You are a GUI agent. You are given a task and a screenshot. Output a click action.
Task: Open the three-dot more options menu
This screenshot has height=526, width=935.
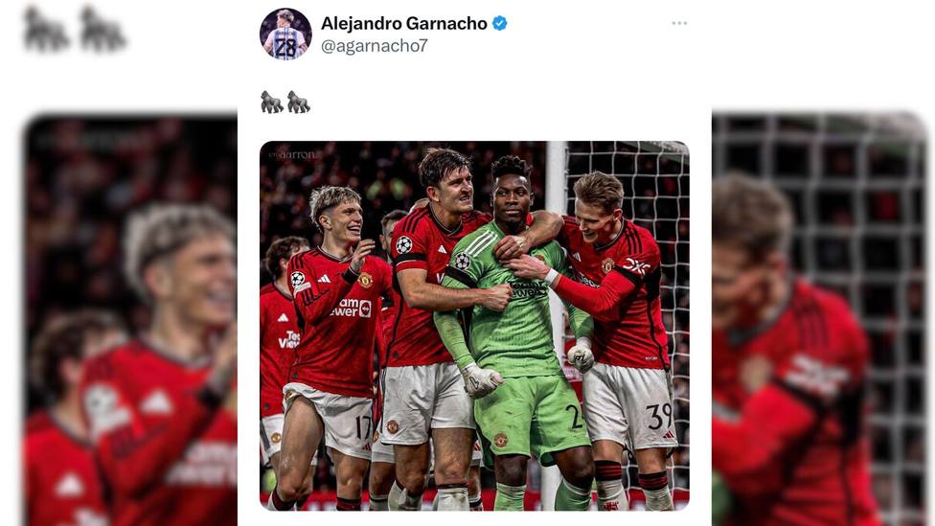pos(679,23)
